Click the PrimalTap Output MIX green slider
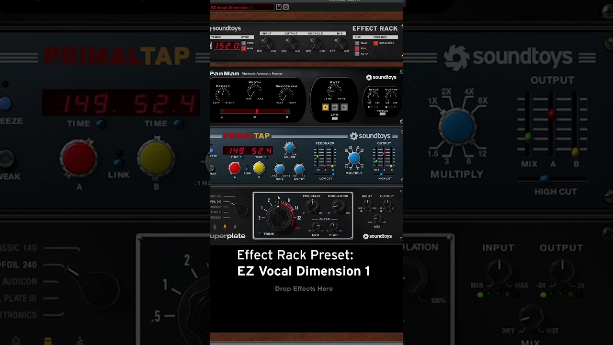This screenshot has height=345, width=613. coord(376,161)
